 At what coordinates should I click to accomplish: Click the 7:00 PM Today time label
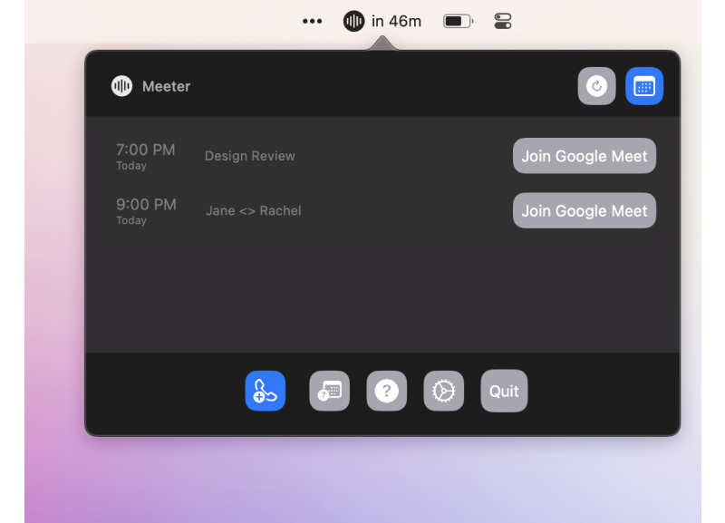tap(145, 155)
